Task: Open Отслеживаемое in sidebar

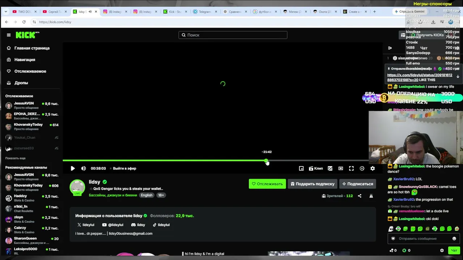Action: tap(26, 71)
